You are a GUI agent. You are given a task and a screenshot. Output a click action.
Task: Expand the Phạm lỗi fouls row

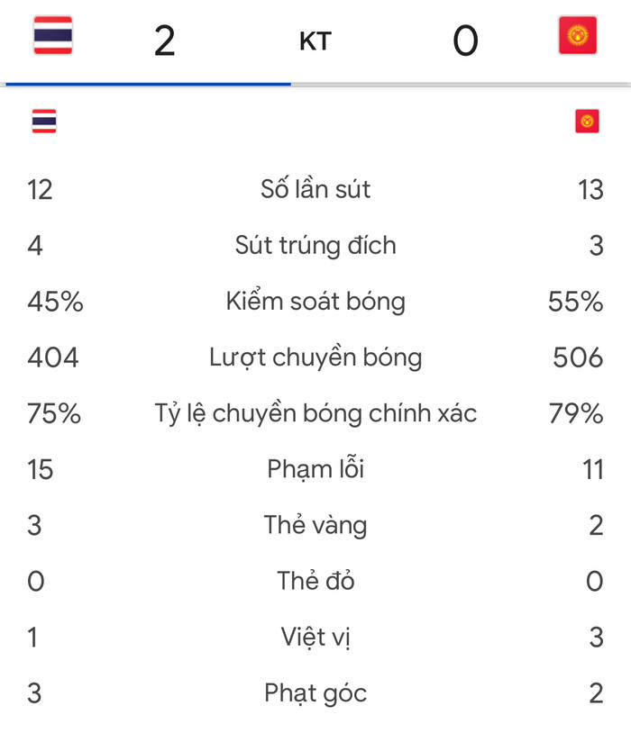(x=315, y=468)
